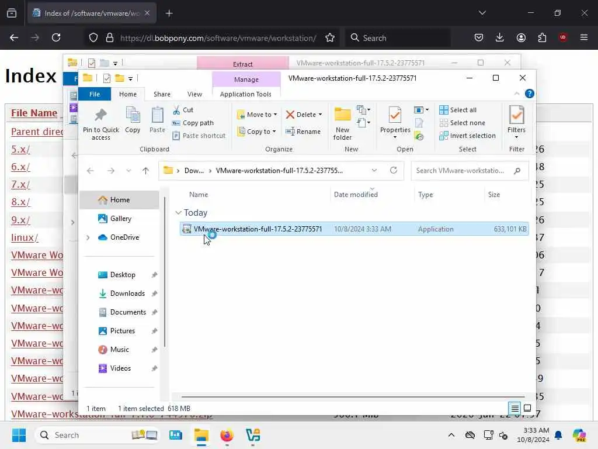Open the Easy access dropdown icon

click(x=363, y=123)
